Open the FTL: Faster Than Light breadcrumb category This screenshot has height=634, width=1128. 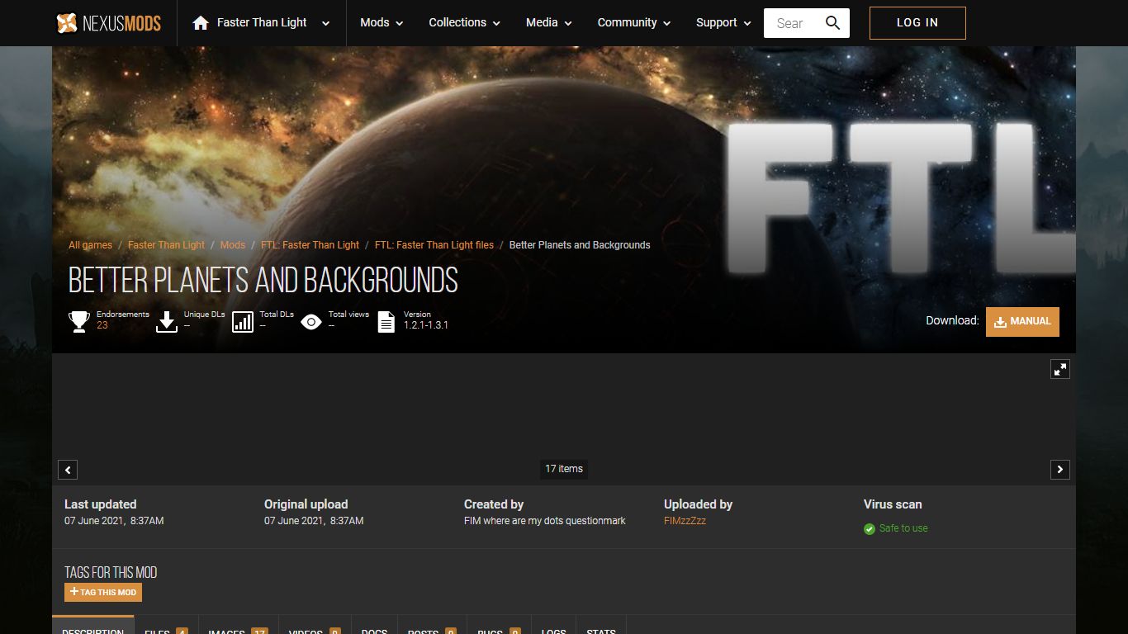[310, 245]
